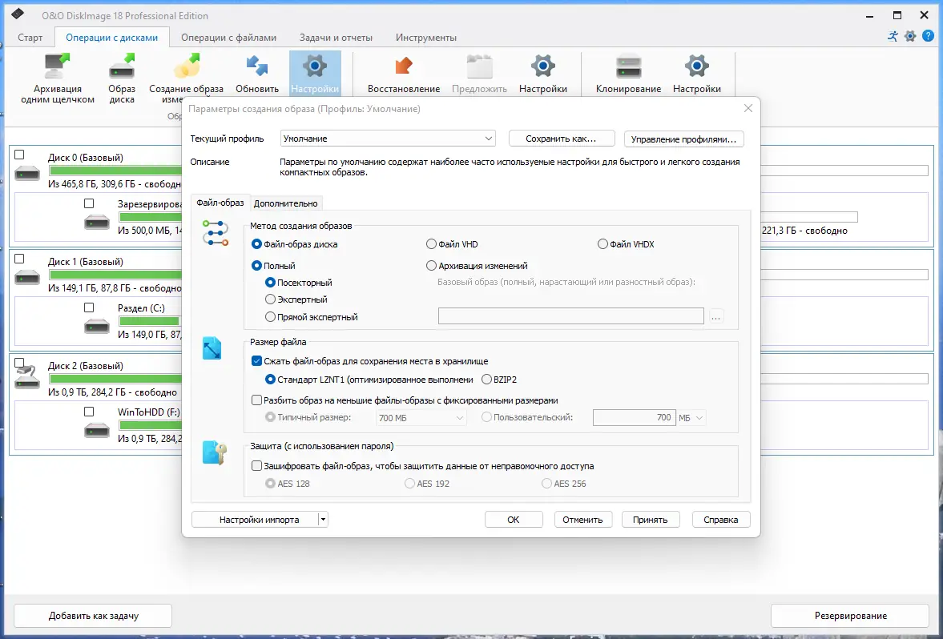The width and height of the screenshot is (943, 639).
Task: Click the Диск 1 drive icon
Action: [x=27, y=278]
